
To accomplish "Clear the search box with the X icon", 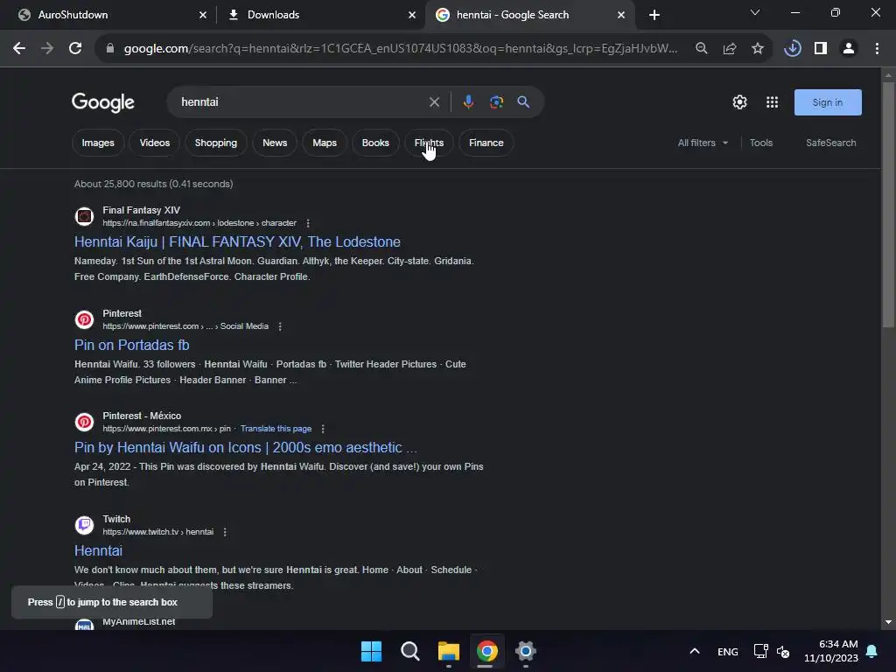I will pos(434,102).
